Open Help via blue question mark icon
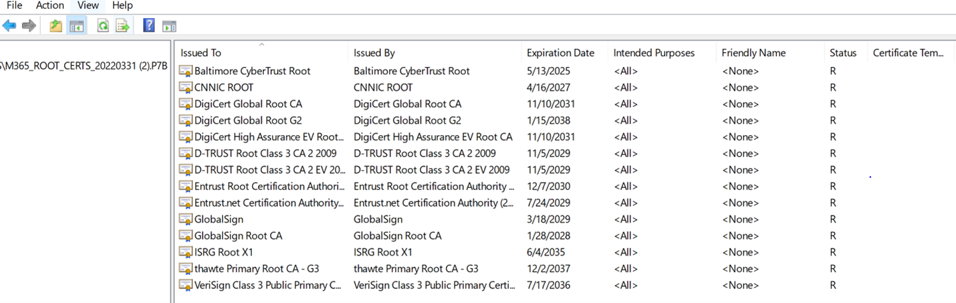956x303 pixels. click(x=149, y=26)
